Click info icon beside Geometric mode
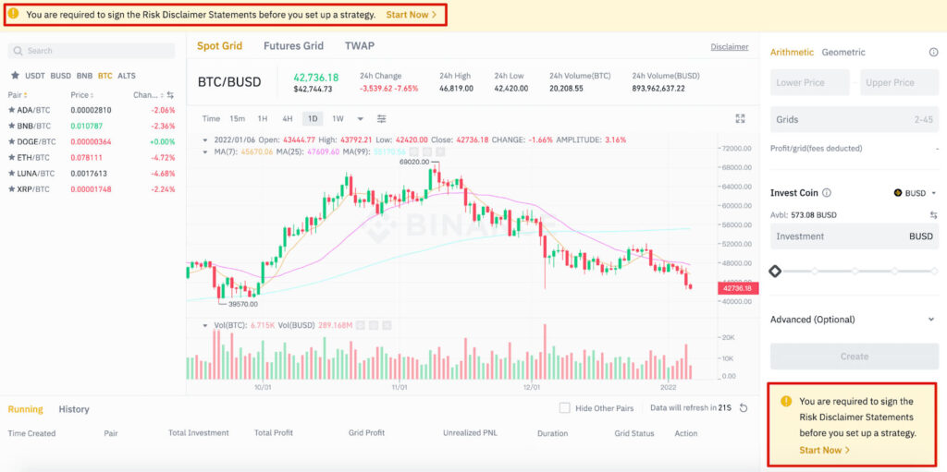 pos(933,53)
